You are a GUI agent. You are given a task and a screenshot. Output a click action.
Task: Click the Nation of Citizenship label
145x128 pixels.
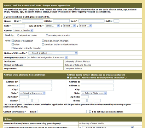click(16, 53)
